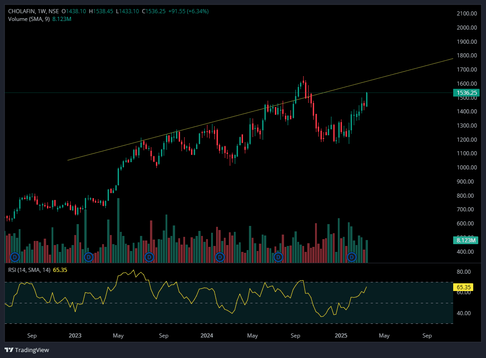Click the 2000.00 price axis level
Image resolution: width=486 pixels, height=358 pixels.
pyautogui.click(x=467, y=28)
